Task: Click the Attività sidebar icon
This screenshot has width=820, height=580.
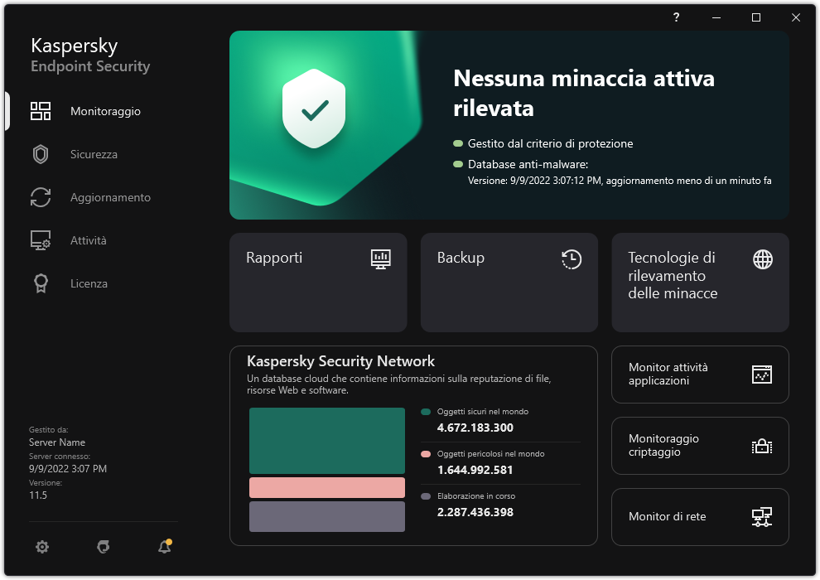Action: [x=40, y=240]
